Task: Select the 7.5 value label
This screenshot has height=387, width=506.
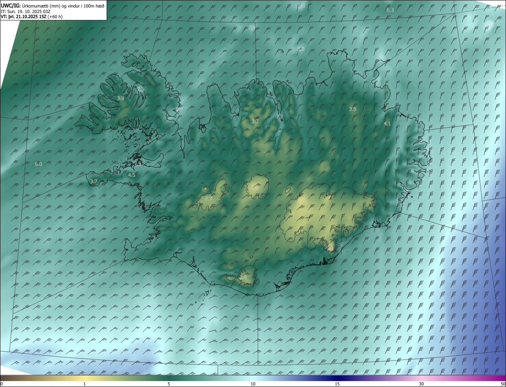Action: [138, 163]
